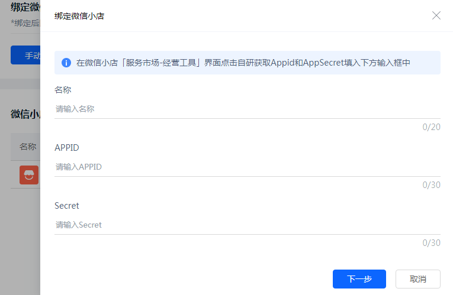Click the 0/30 counter under APPID field

click(x=431, y=185)
